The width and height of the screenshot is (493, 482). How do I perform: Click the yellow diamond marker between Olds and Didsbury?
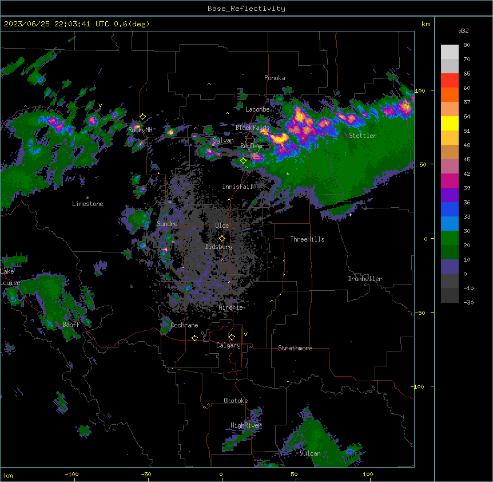coord(222,239)
